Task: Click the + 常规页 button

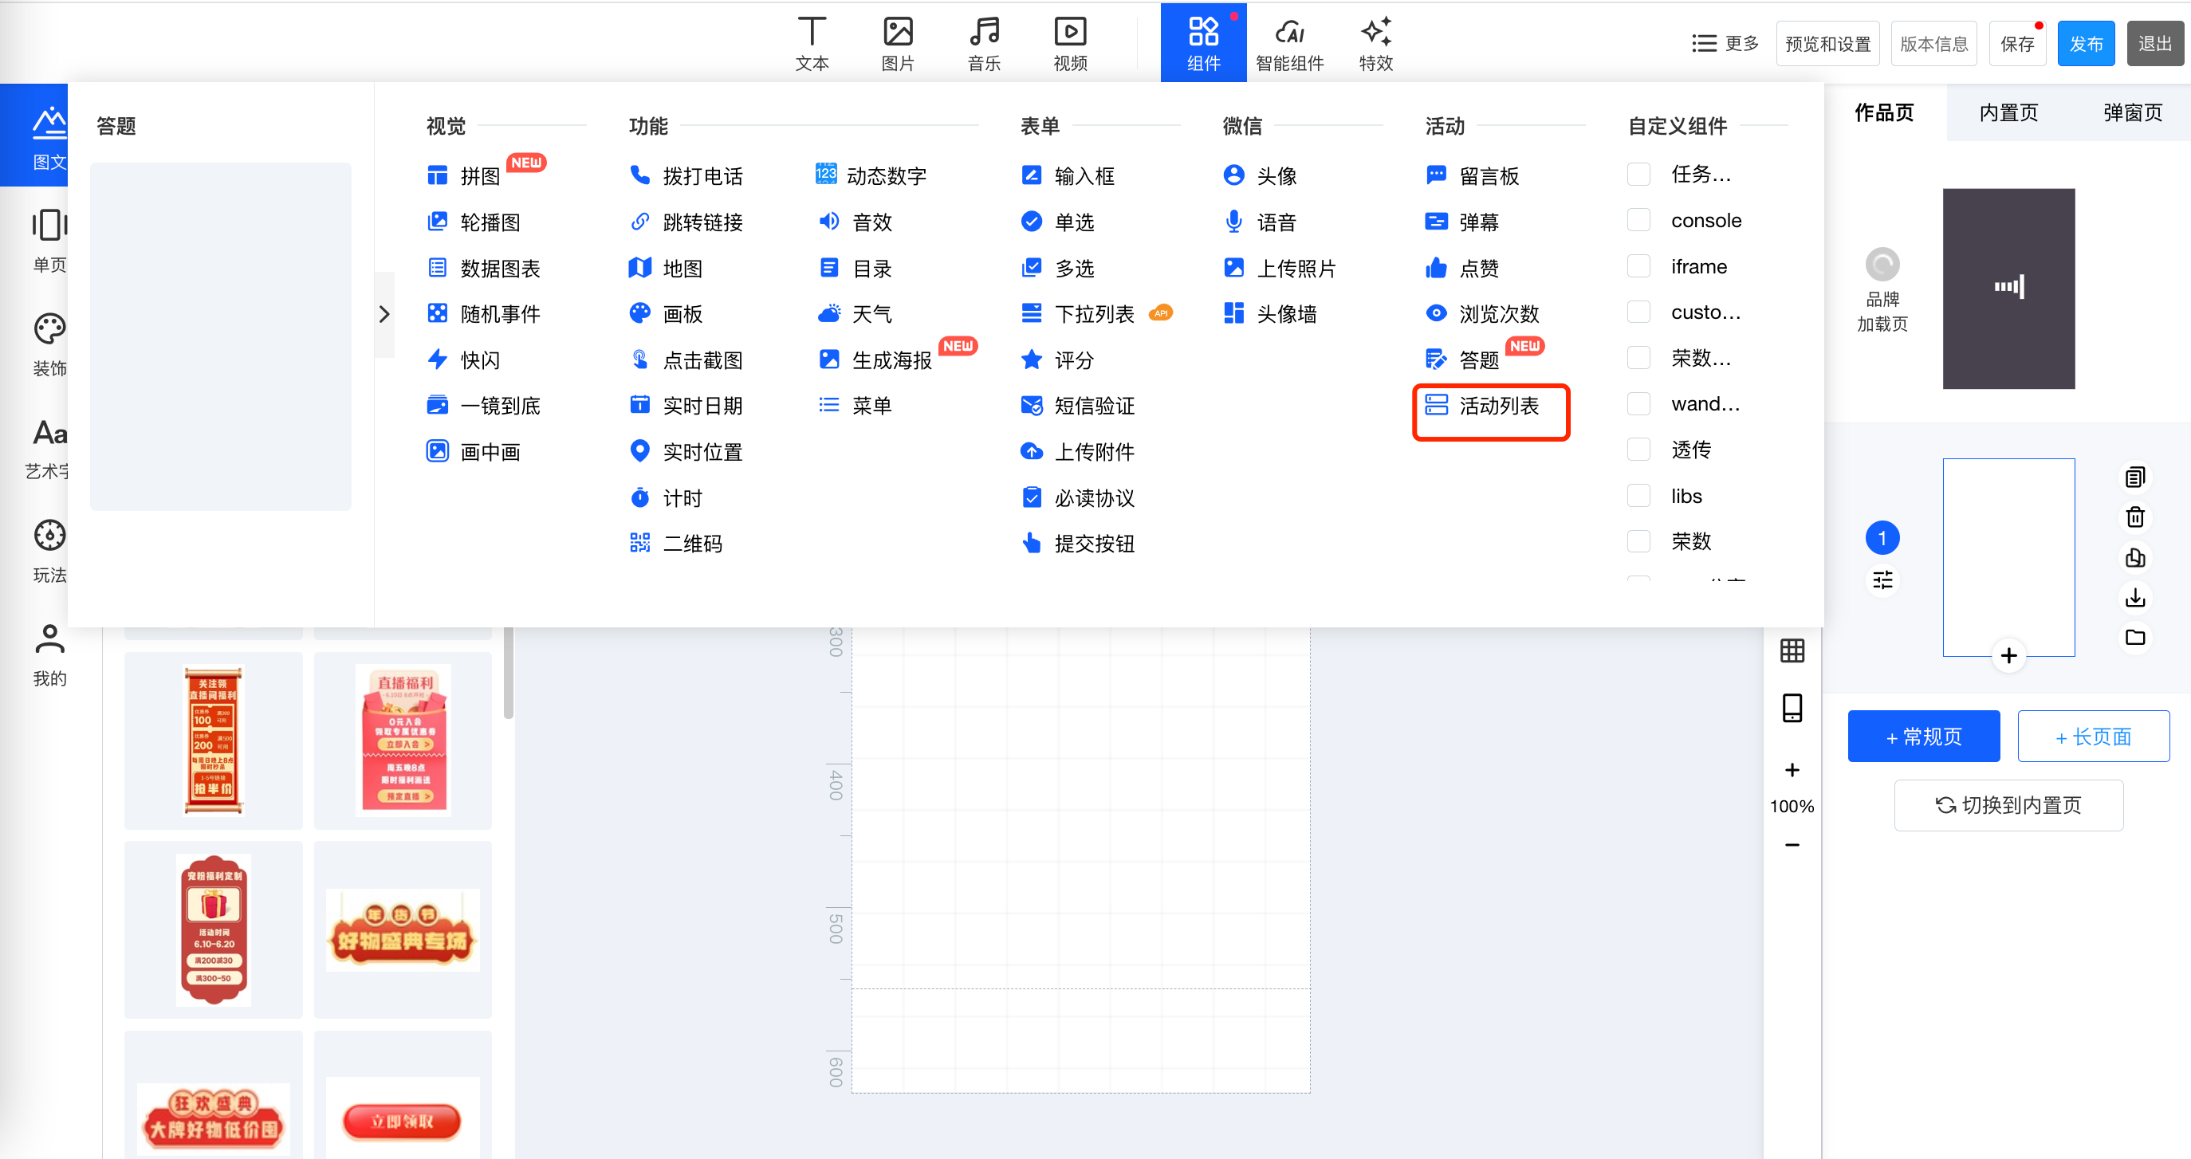Action: [x=1923, y=737]
